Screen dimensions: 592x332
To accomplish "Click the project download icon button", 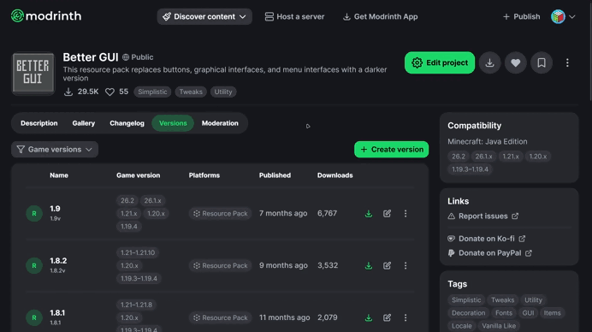I will click(x=489, y=62).
